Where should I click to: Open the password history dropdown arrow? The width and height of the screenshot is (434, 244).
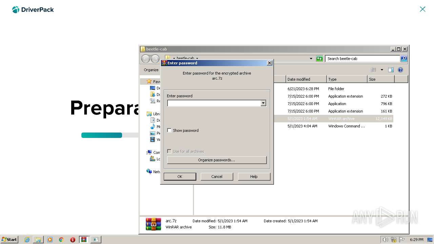[x=263, y=103]
